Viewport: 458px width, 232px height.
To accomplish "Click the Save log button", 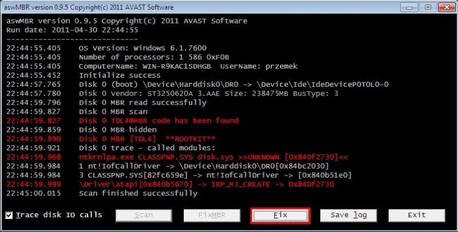I will pos(349,215).
